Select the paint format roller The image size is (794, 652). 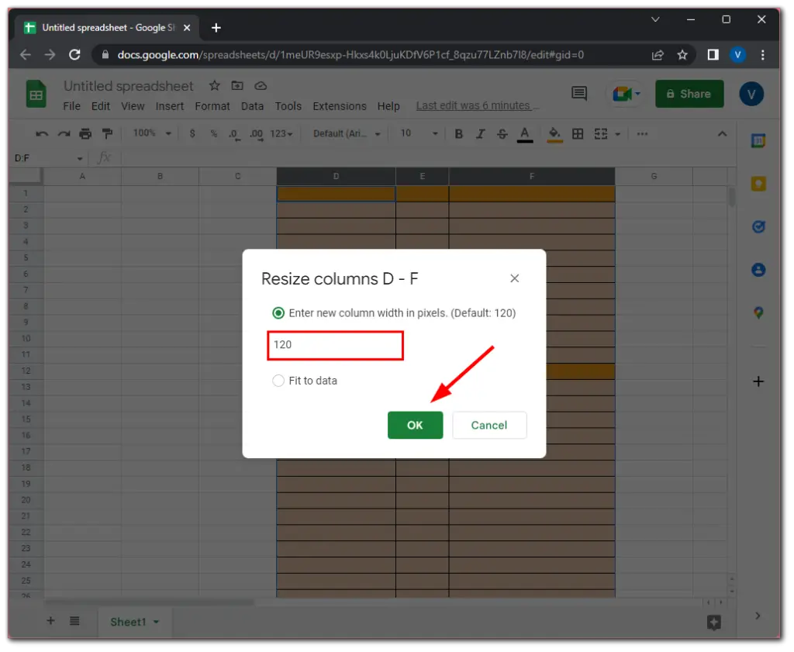coord(107,134)
